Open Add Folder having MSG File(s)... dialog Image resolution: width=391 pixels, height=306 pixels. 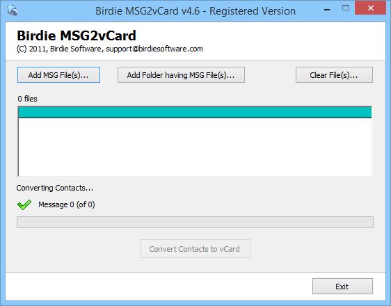tap(181, 74)
